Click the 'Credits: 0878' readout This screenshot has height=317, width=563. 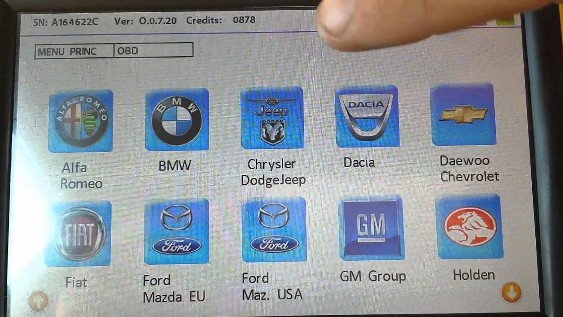221,20
